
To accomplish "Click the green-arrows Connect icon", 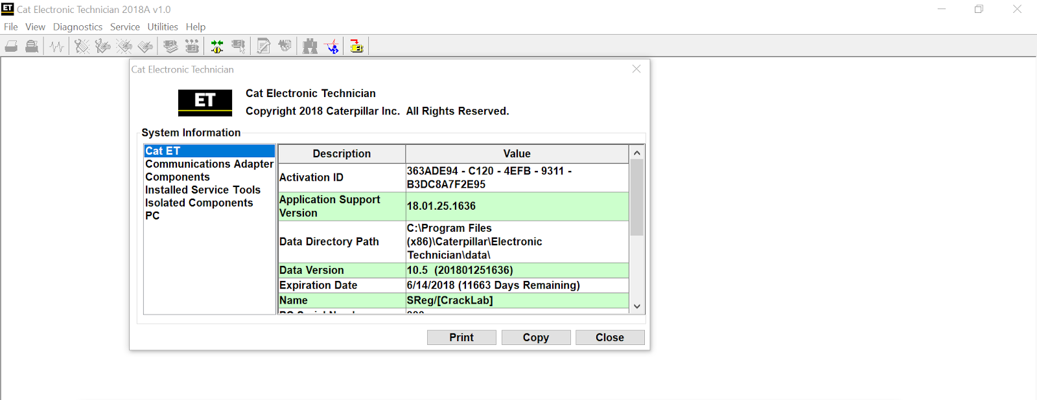I will [x=217, y=46].
